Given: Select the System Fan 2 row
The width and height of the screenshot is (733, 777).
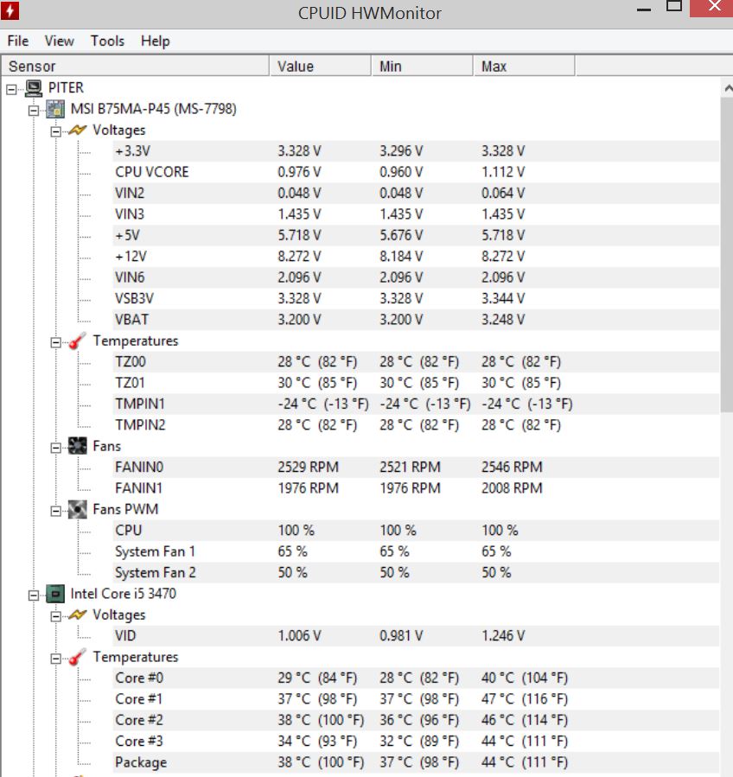Looking at the screenshot, I should coord(415,572).
